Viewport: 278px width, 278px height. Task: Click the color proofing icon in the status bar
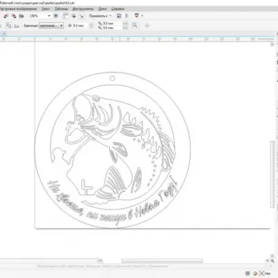[x=247, y=273]
